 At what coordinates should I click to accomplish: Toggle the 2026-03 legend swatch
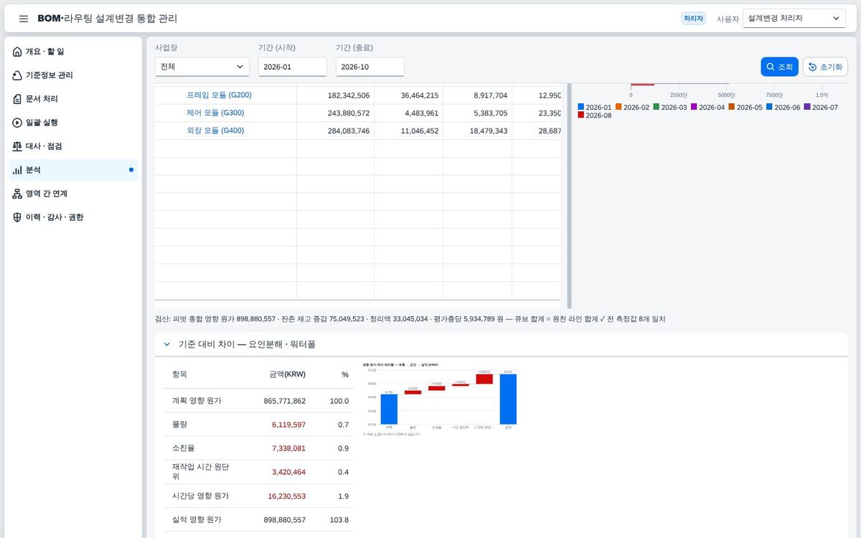coord(657,107)
